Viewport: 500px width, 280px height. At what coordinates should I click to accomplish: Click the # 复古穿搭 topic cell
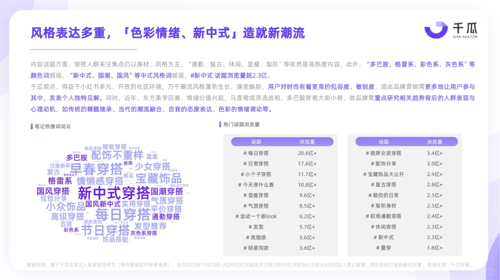(383, 185)
